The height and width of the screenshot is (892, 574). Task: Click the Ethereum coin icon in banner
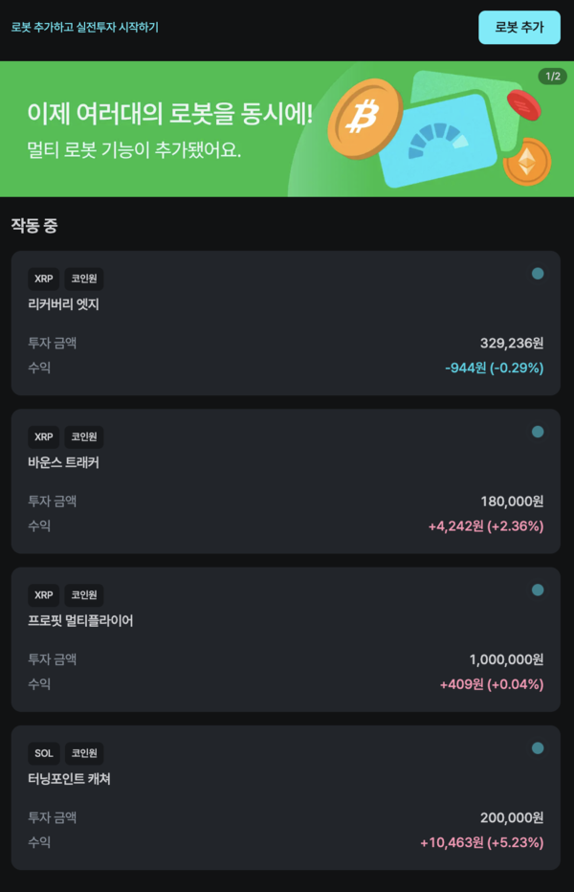point(527,161)
